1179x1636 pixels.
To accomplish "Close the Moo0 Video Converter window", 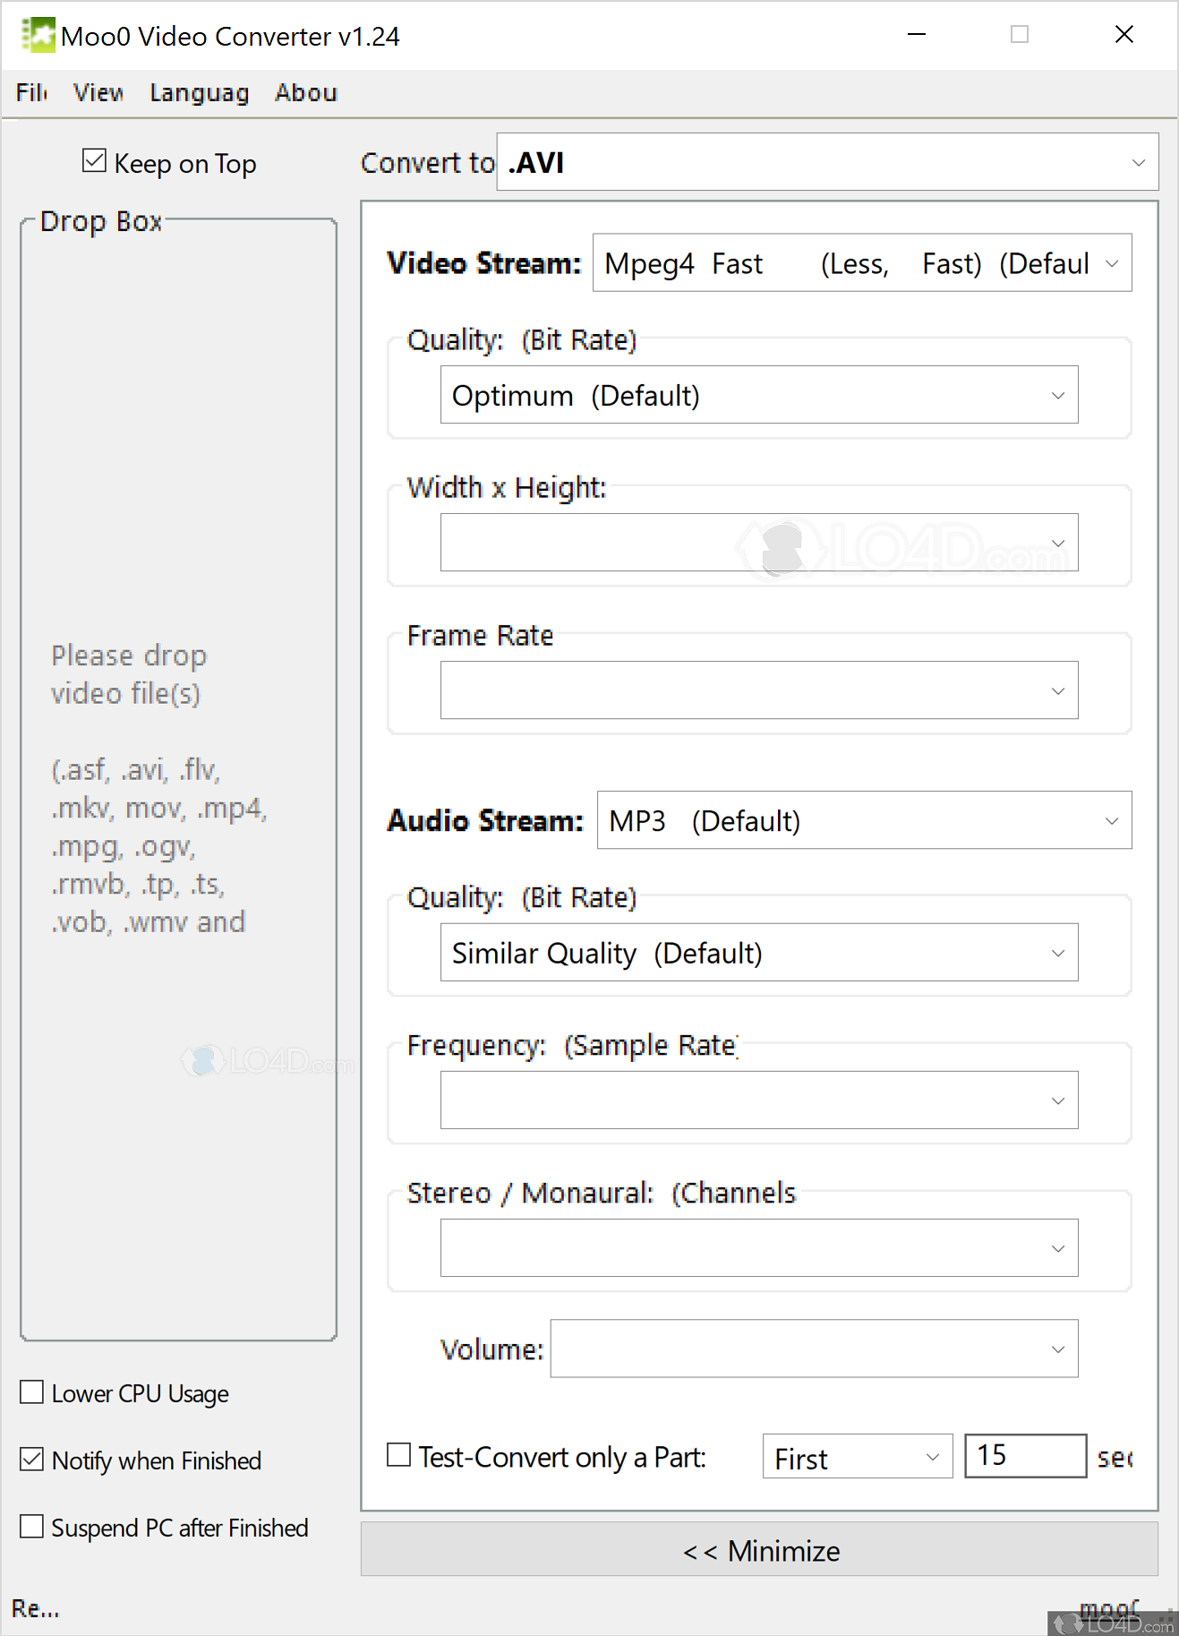I will point(1124,35).
